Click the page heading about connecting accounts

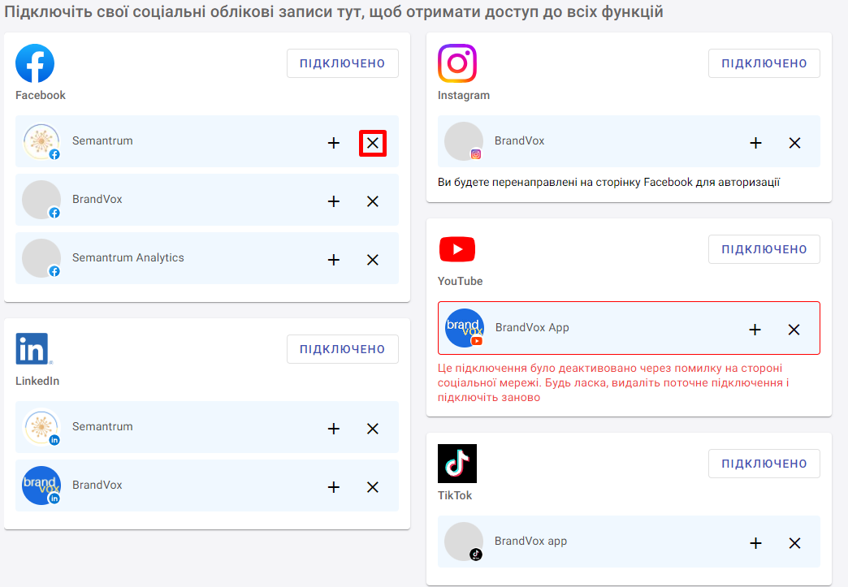coord(334,11)
